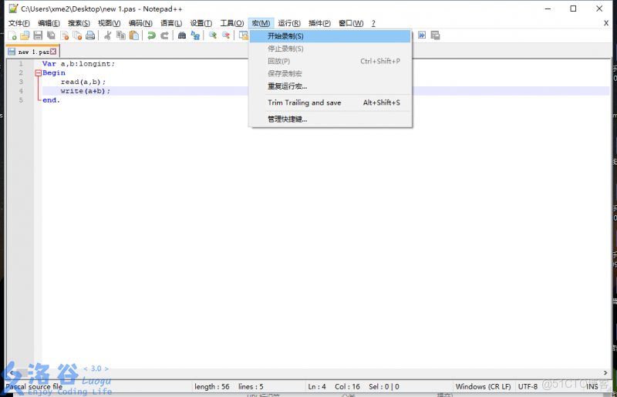Click the 'end.' code line
This screenshot has height=397, width=617.
click(51, 100)
